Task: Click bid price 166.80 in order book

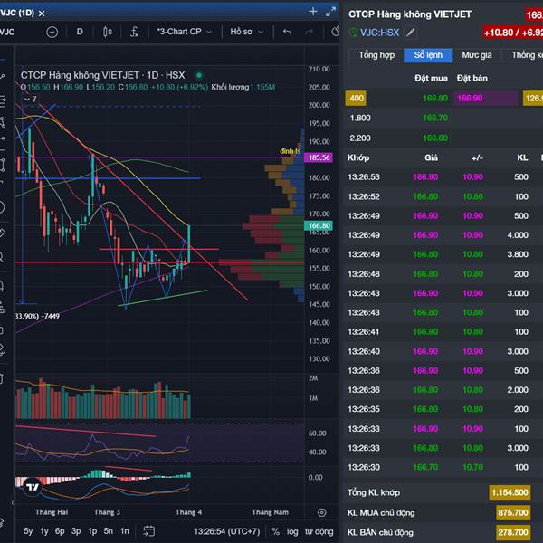Action: tap(435, 99)
